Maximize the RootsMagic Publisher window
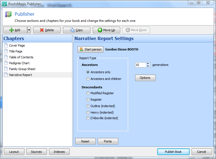Viewport: 216px width, 159px height. [x=199, y=3]
